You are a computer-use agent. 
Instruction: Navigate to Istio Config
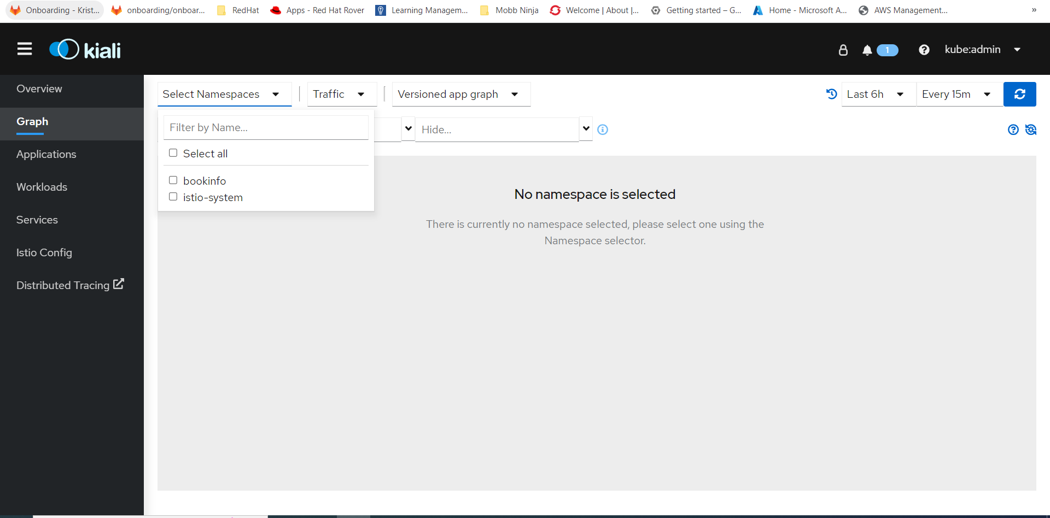click(44, 252)
